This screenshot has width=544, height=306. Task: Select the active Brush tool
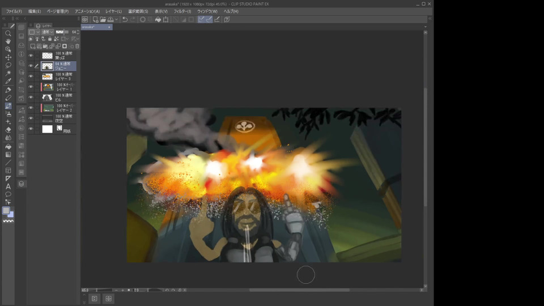8,106
